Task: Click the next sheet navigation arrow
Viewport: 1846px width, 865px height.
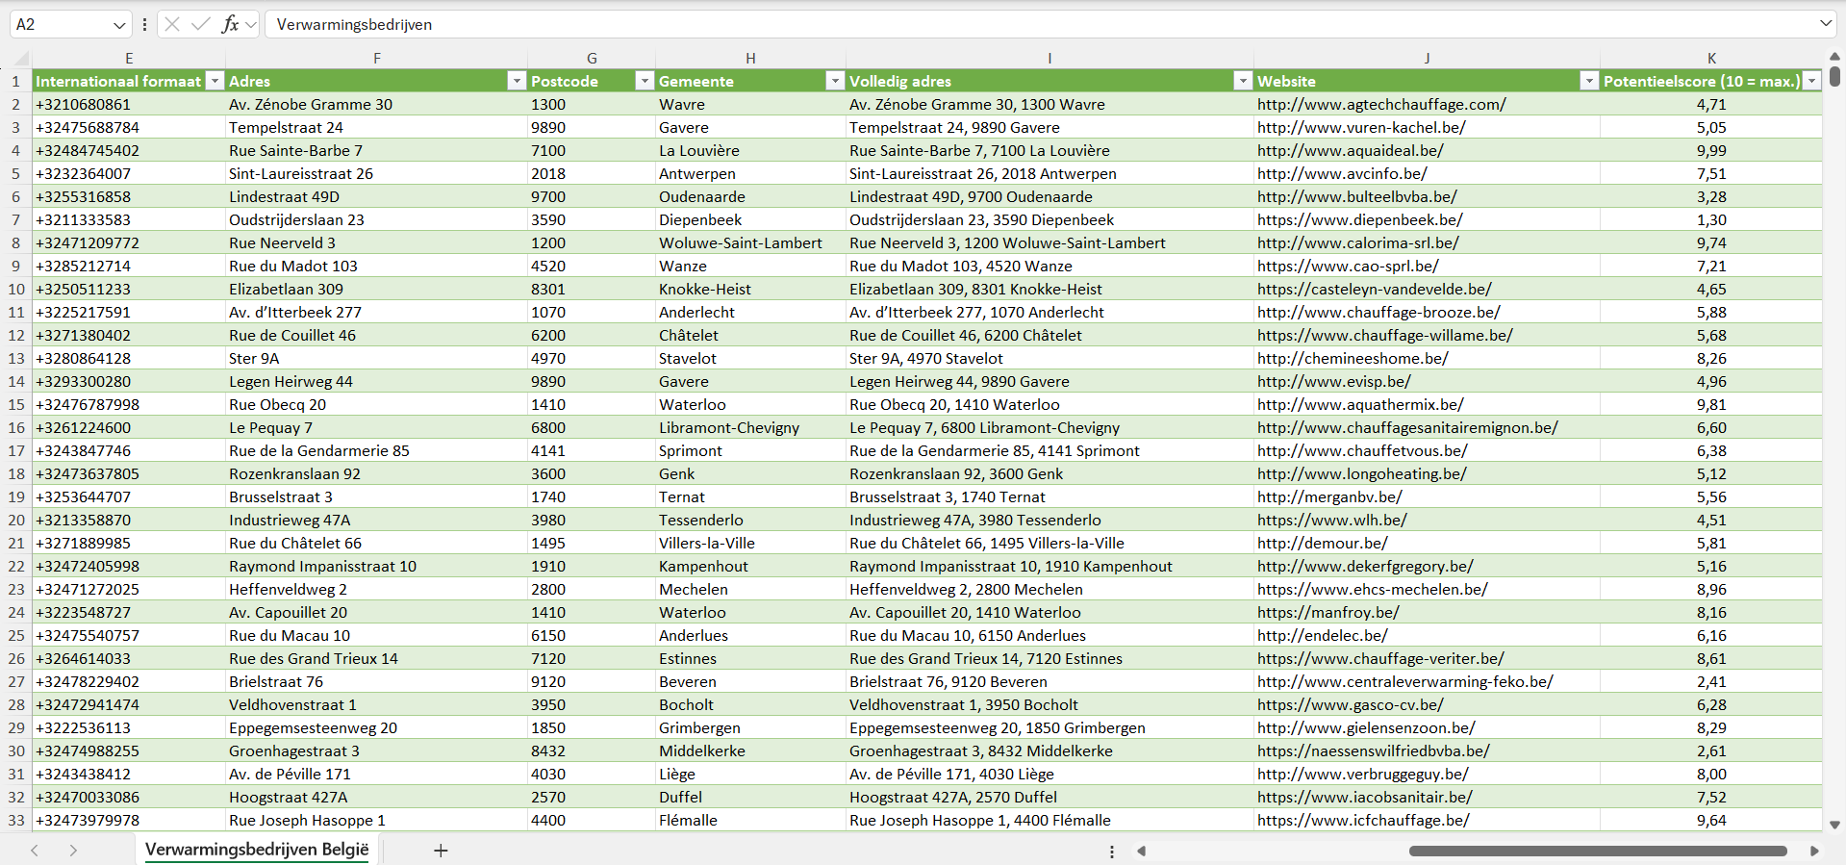Action: pos(73,851)
